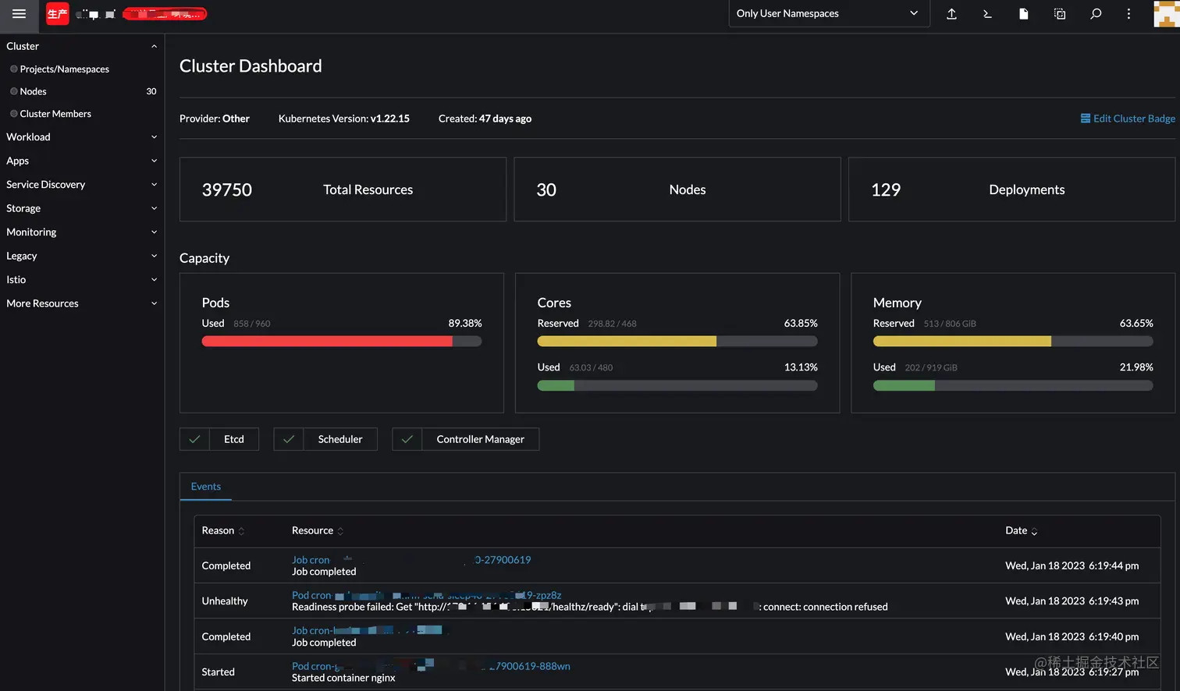The image size is (1180, 691).
Task: Click the Unhealthy event reason cell
Action: coord(225,601)
